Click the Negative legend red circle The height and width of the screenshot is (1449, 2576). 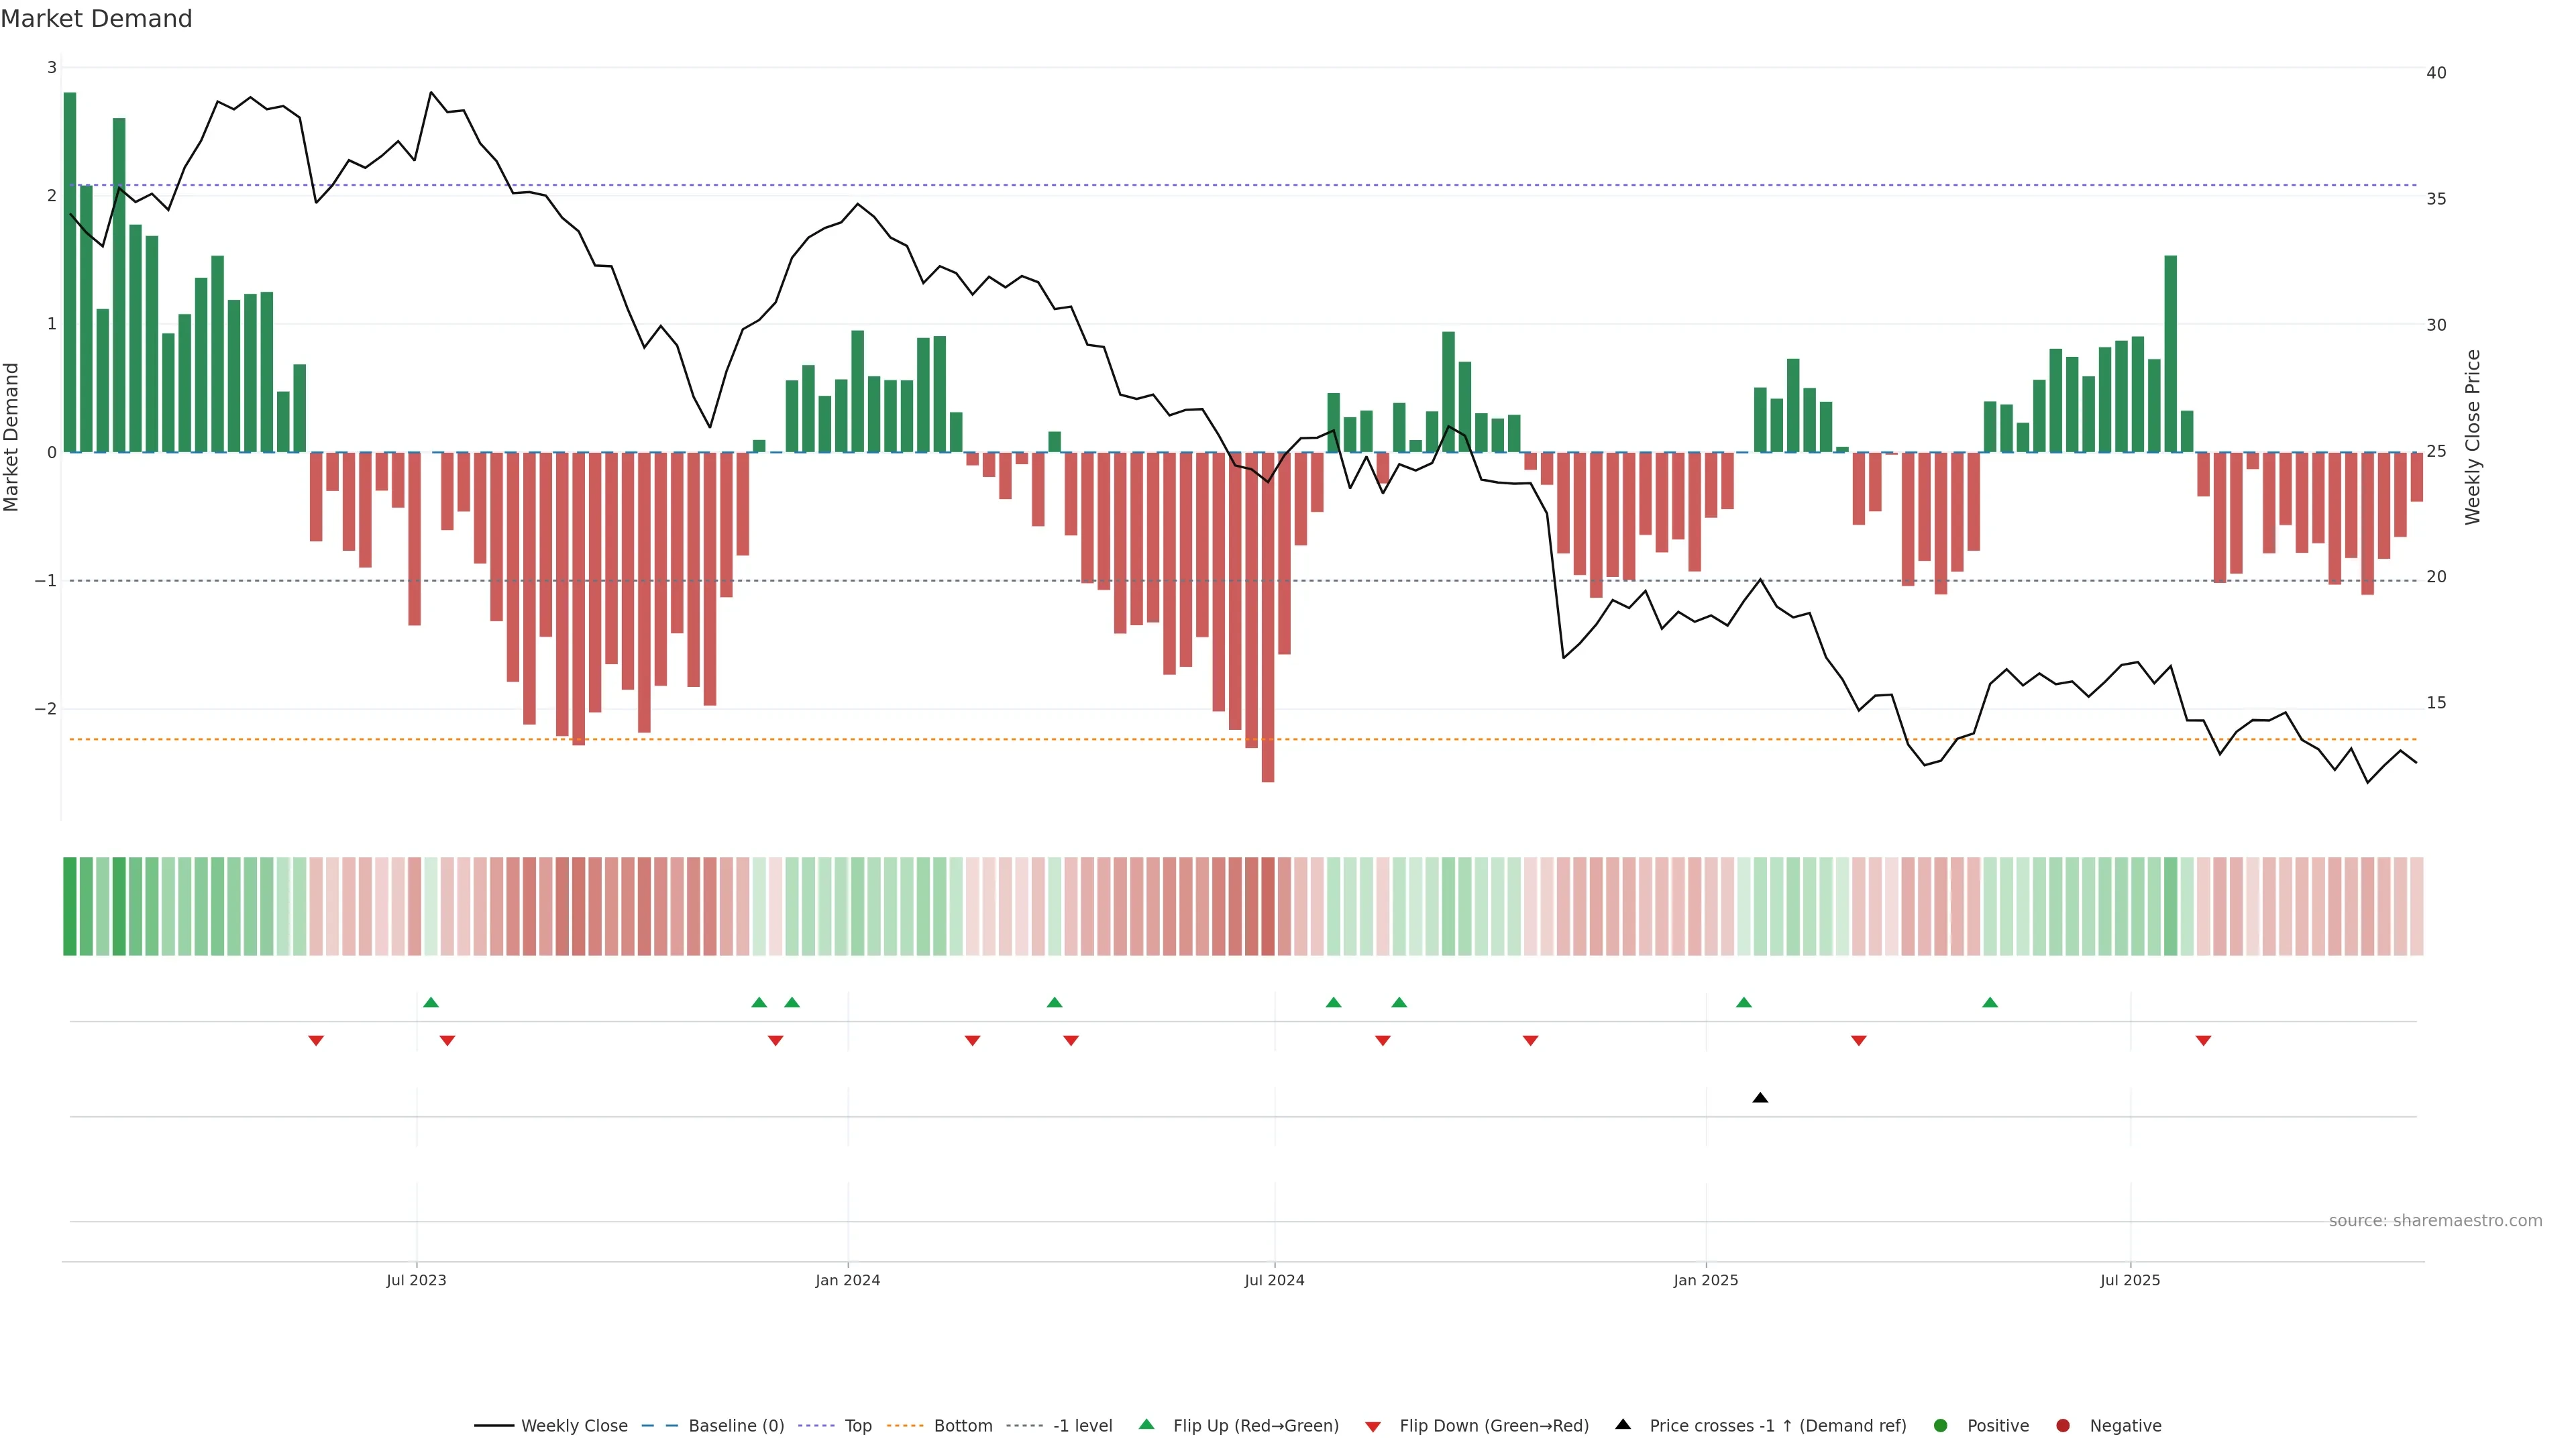click(x=2063, y=1425)
